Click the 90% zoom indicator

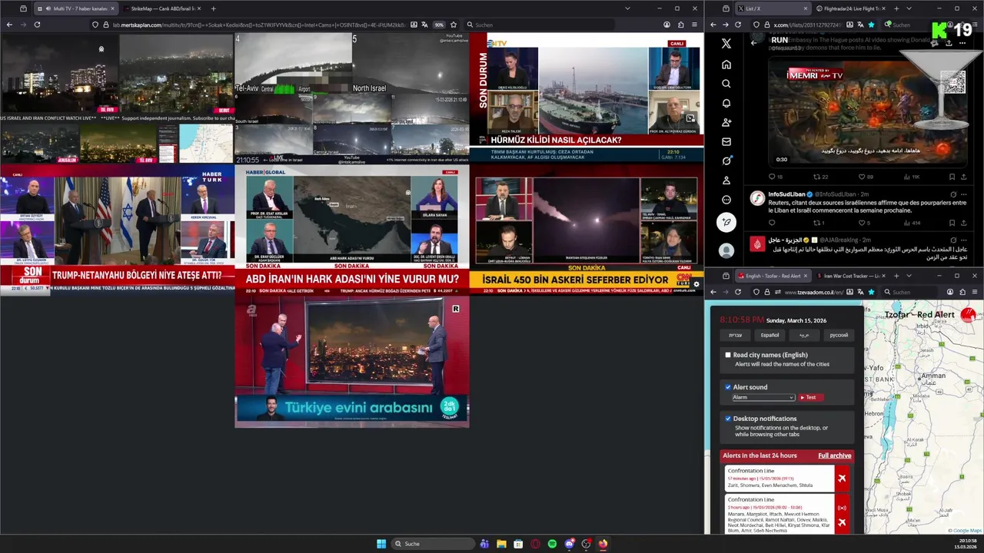pyautogui.click(x=439, y=25)
